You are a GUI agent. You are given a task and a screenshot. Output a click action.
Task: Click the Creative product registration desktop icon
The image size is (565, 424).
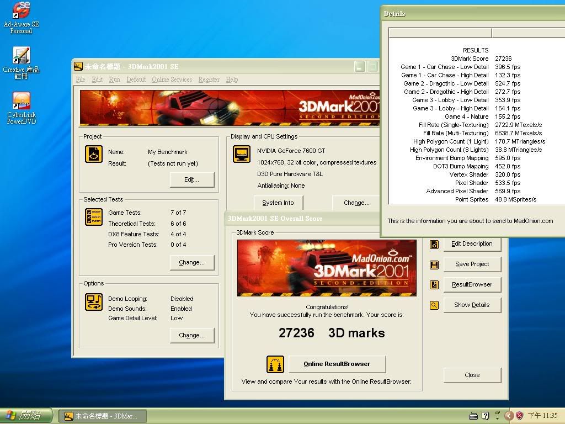tap(21, 56)
